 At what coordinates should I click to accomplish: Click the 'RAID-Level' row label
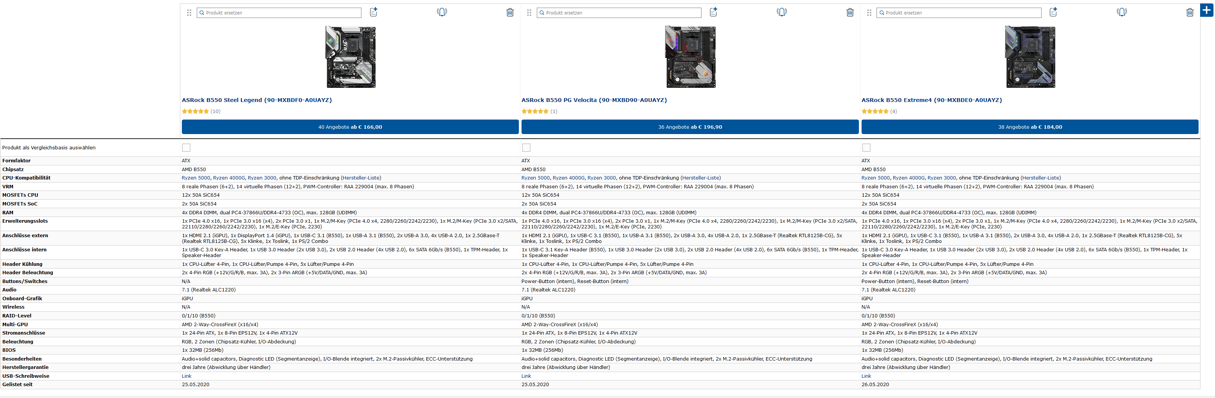tap(16, 315)
